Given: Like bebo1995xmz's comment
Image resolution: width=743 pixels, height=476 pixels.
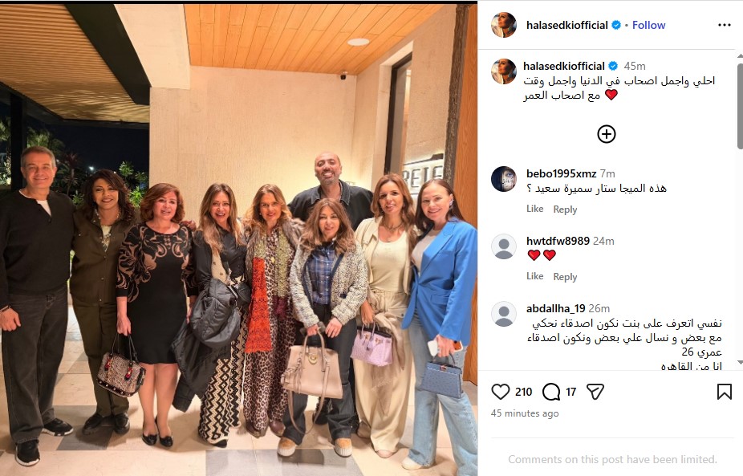Looking at the screenshot, I should click(x=534, y=209).
